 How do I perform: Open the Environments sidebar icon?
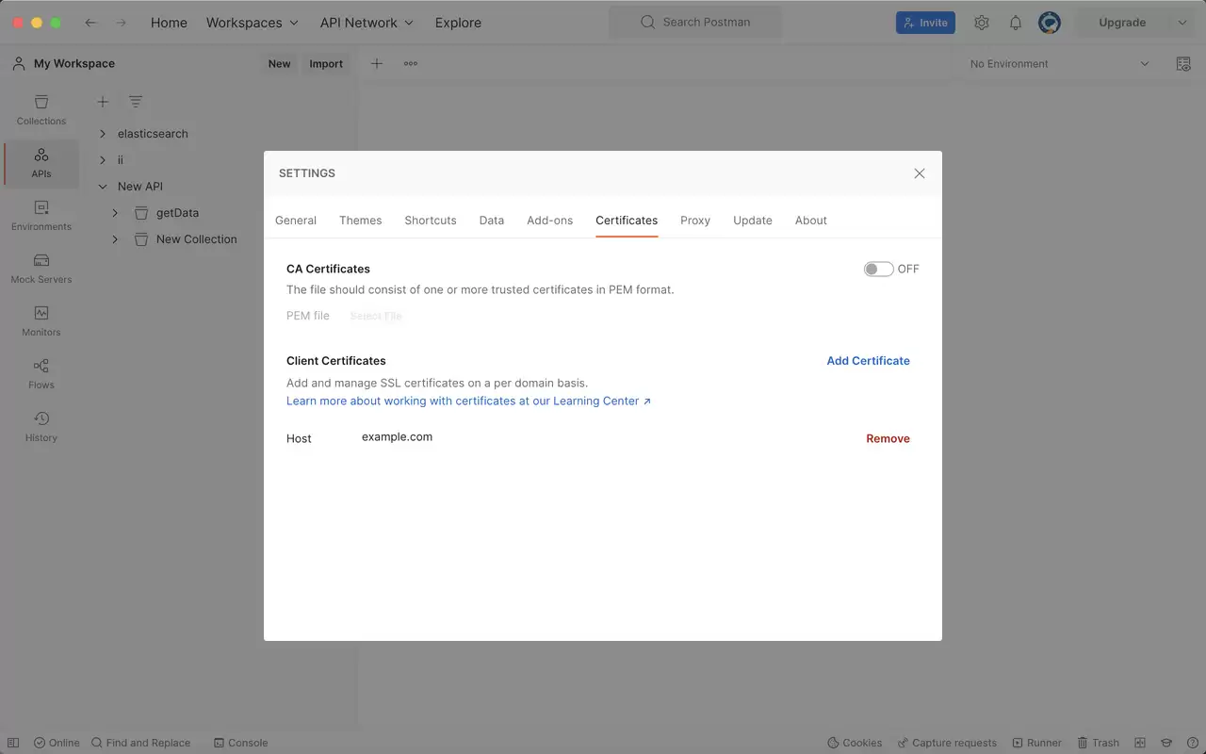point(41,216)
